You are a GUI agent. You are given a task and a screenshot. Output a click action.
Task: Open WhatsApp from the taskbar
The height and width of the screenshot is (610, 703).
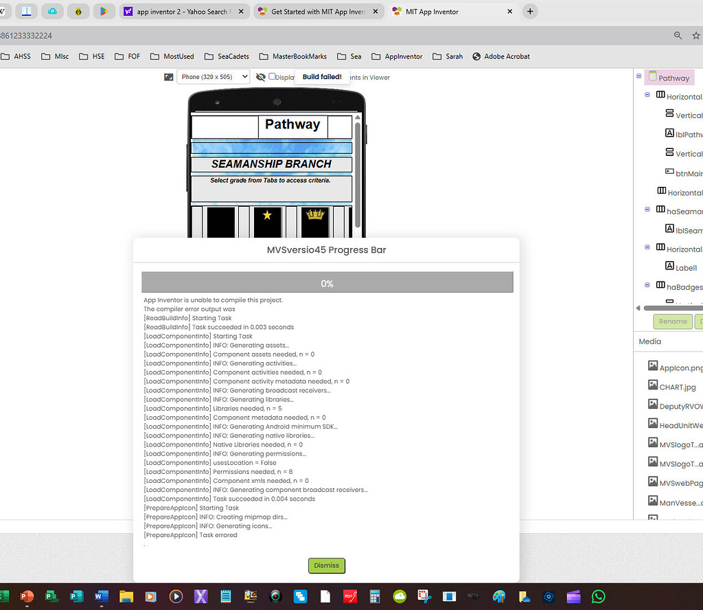(598, 596)
